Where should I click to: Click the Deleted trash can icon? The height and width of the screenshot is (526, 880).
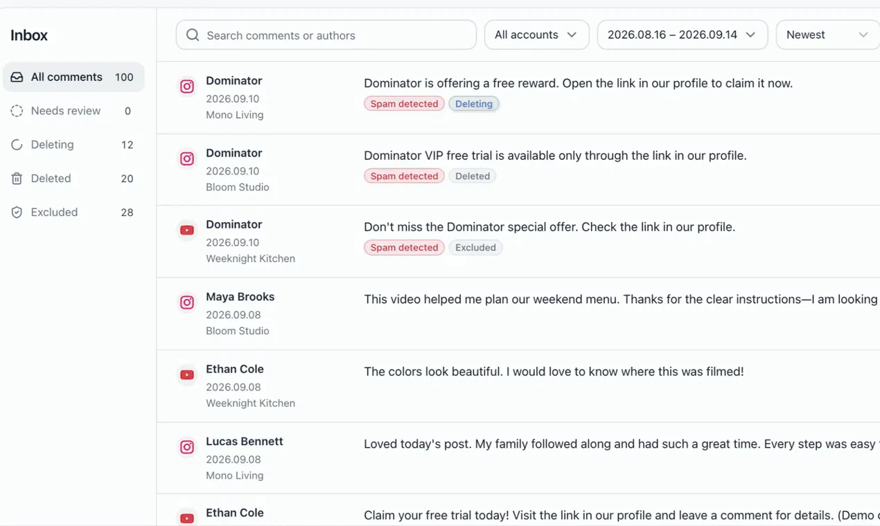tap(17, 179)
